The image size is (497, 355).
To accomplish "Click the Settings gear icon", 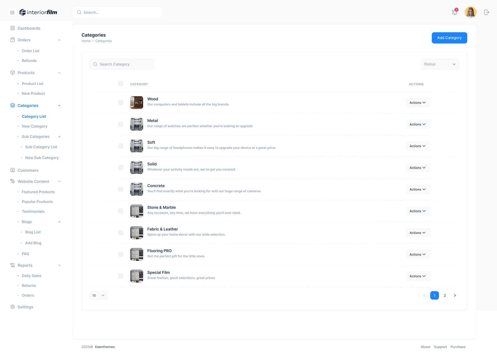I will point(12,307).
